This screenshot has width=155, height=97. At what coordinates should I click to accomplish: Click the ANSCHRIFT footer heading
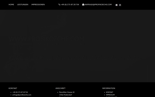point(60,88)
